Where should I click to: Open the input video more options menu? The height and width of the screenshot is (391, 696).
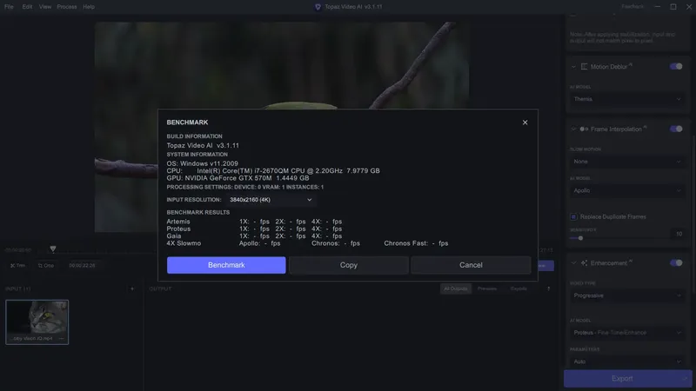click(x=61, y=338)
